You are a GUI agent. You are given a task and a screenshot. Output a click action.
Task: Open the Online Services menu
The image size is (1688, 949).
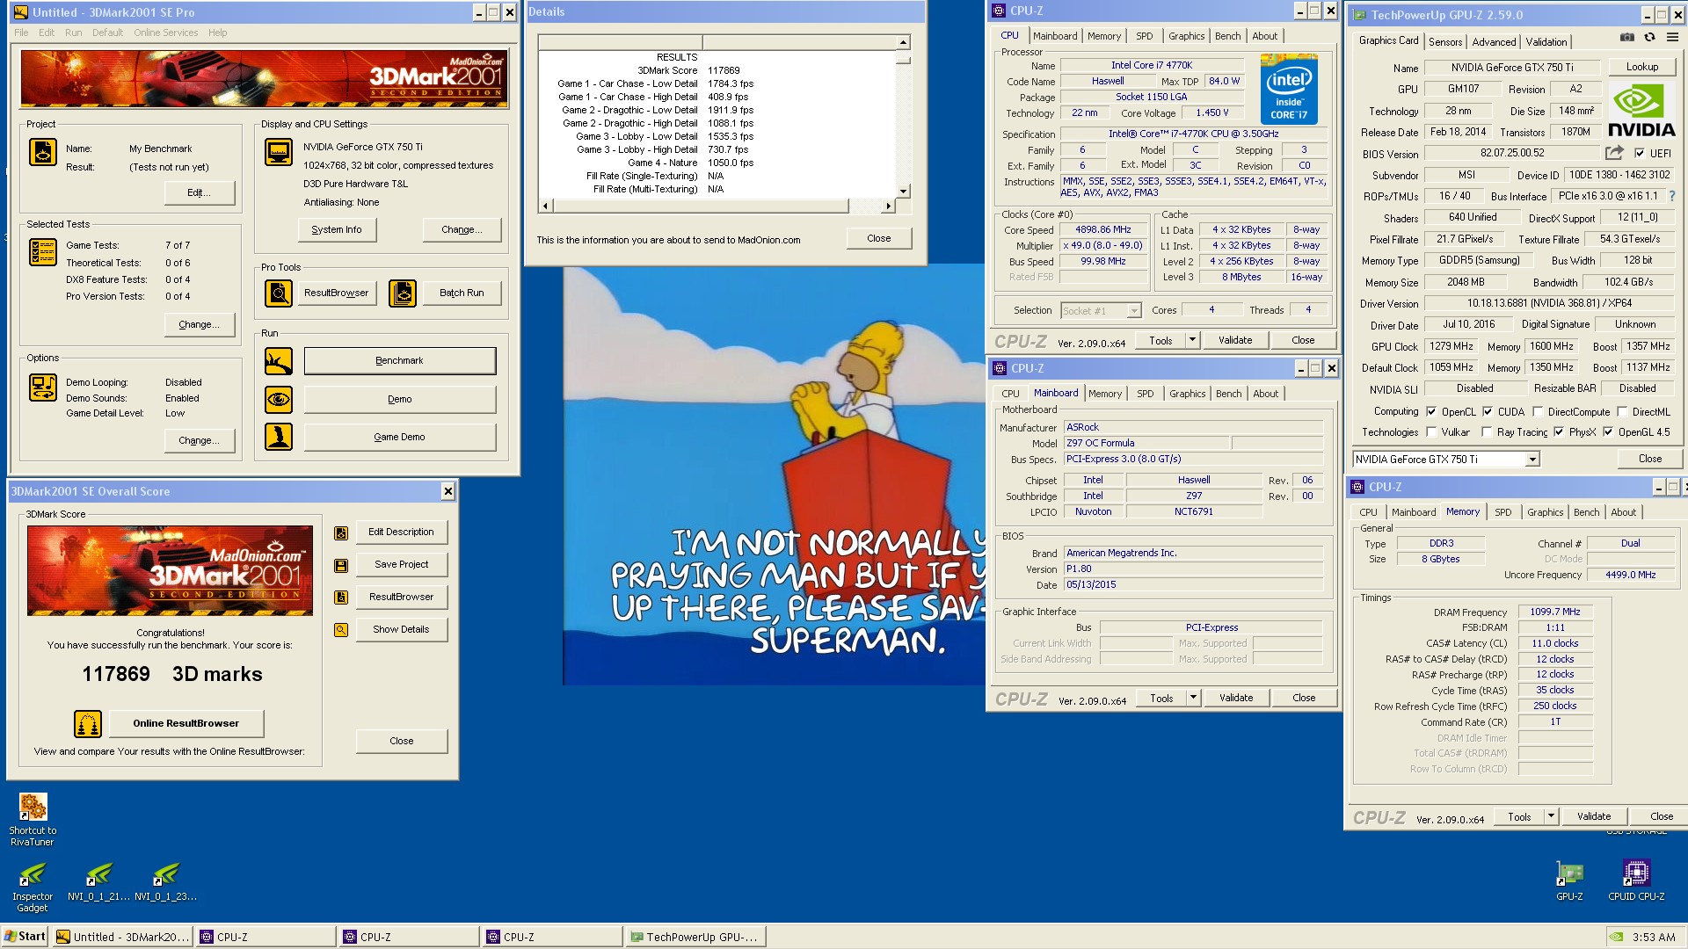pyautogui.click(x=165, y=33)
